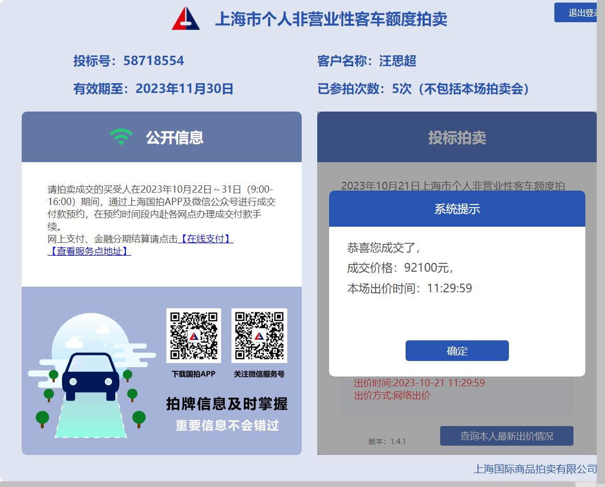Confirm the dialog with 确定 button

(457, 351)
